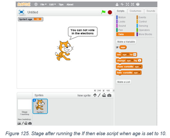Select the Stage backdrop thumbnail
The height and width of the screenshot is (138, 170).
click(x=24, y=104)
